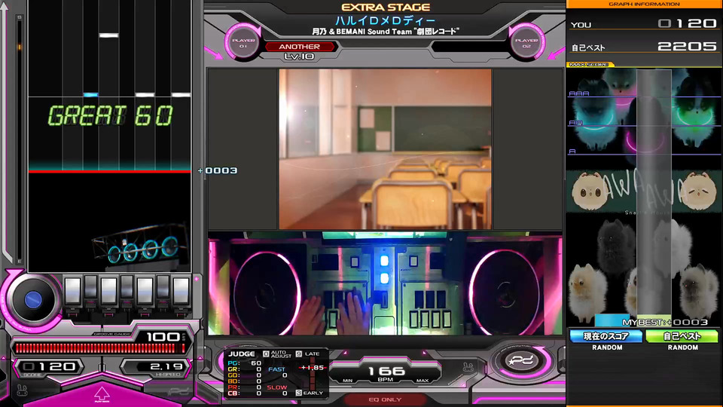This screenshot has height=407, width=723.
Task: Click RANDOM under 自己ベスト
Action: [x=682, y=347]
